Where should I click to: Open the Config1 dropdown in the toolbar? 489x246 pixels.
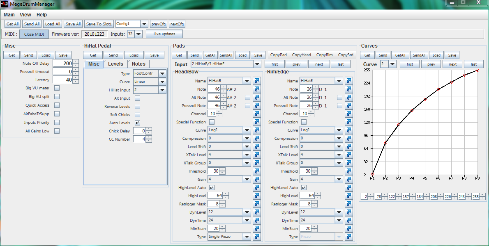coord(144,24)
